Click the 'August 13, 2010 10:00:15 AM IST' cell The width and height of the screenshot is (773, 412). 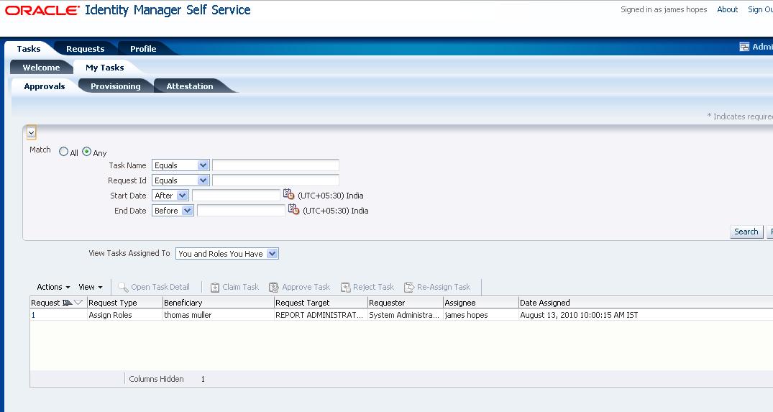[646, 315]
